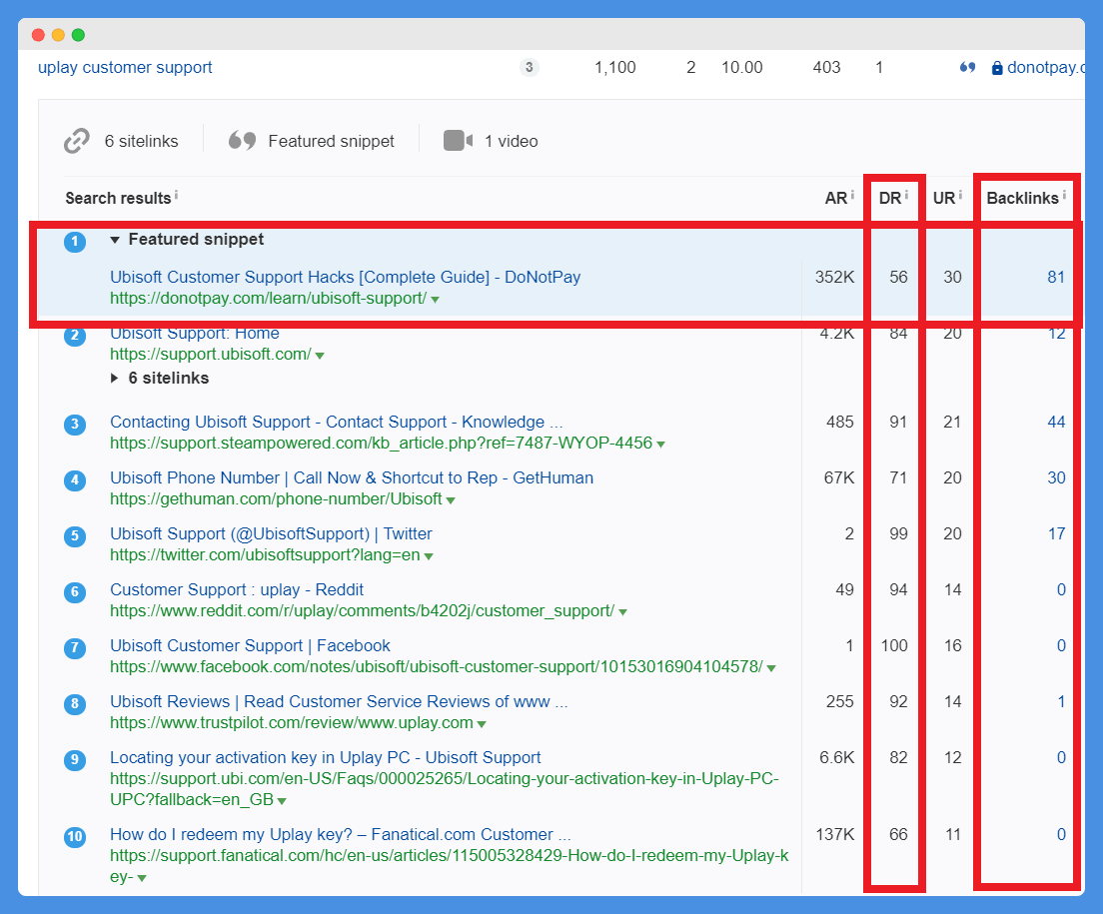Viewport: 1103px width, 914px height.
Task: Open the dropdown arrow after donotpay.com URL
Action: point(436,300)
